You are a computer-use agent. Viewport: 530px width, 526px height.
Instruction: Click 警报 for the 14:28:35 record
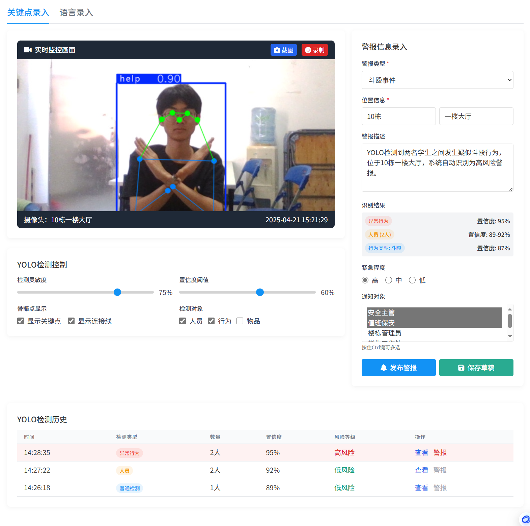pos(440,453)
